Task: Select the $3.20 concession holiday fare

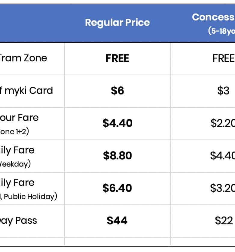Action: point(222,188)
